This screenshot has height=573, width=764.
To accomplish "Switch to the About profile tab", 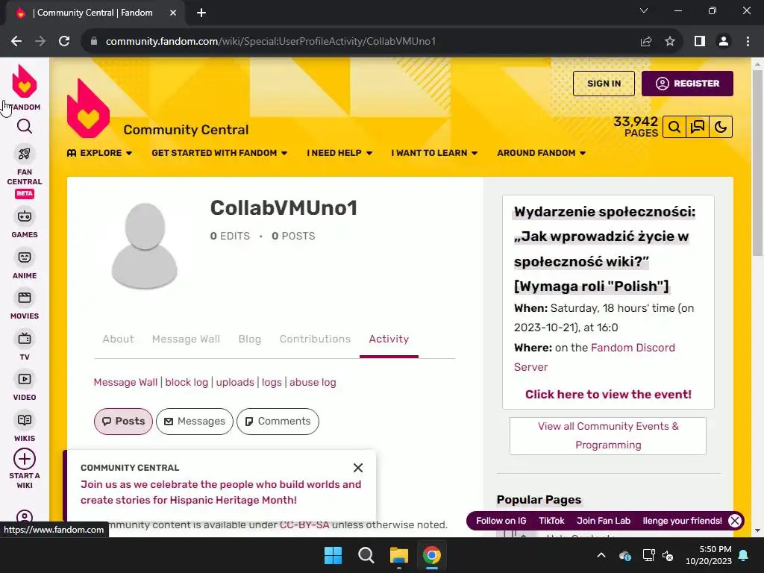I will (118, 339).
